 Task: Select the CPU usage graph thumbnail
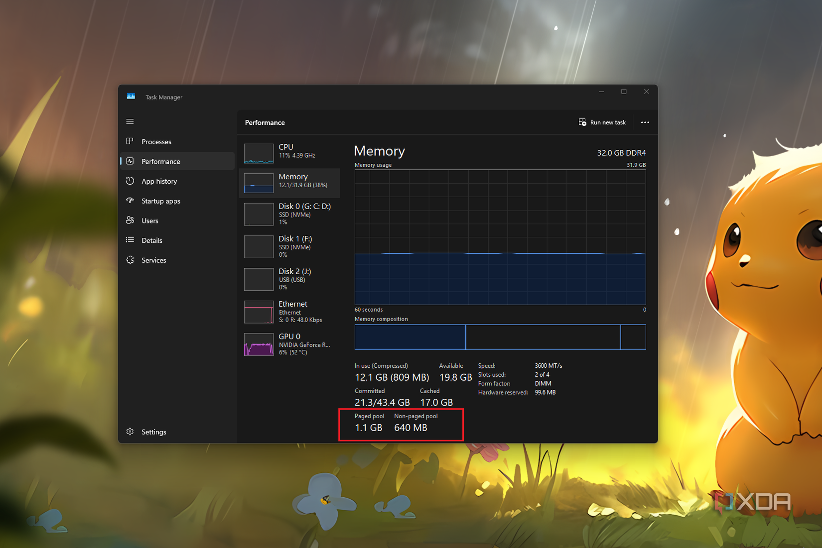pos(259,153)
